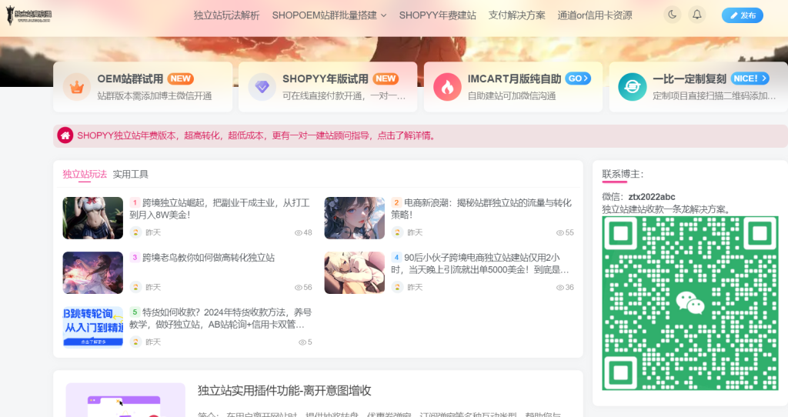Click the view count eye icon showing 48

click(298, 232)
